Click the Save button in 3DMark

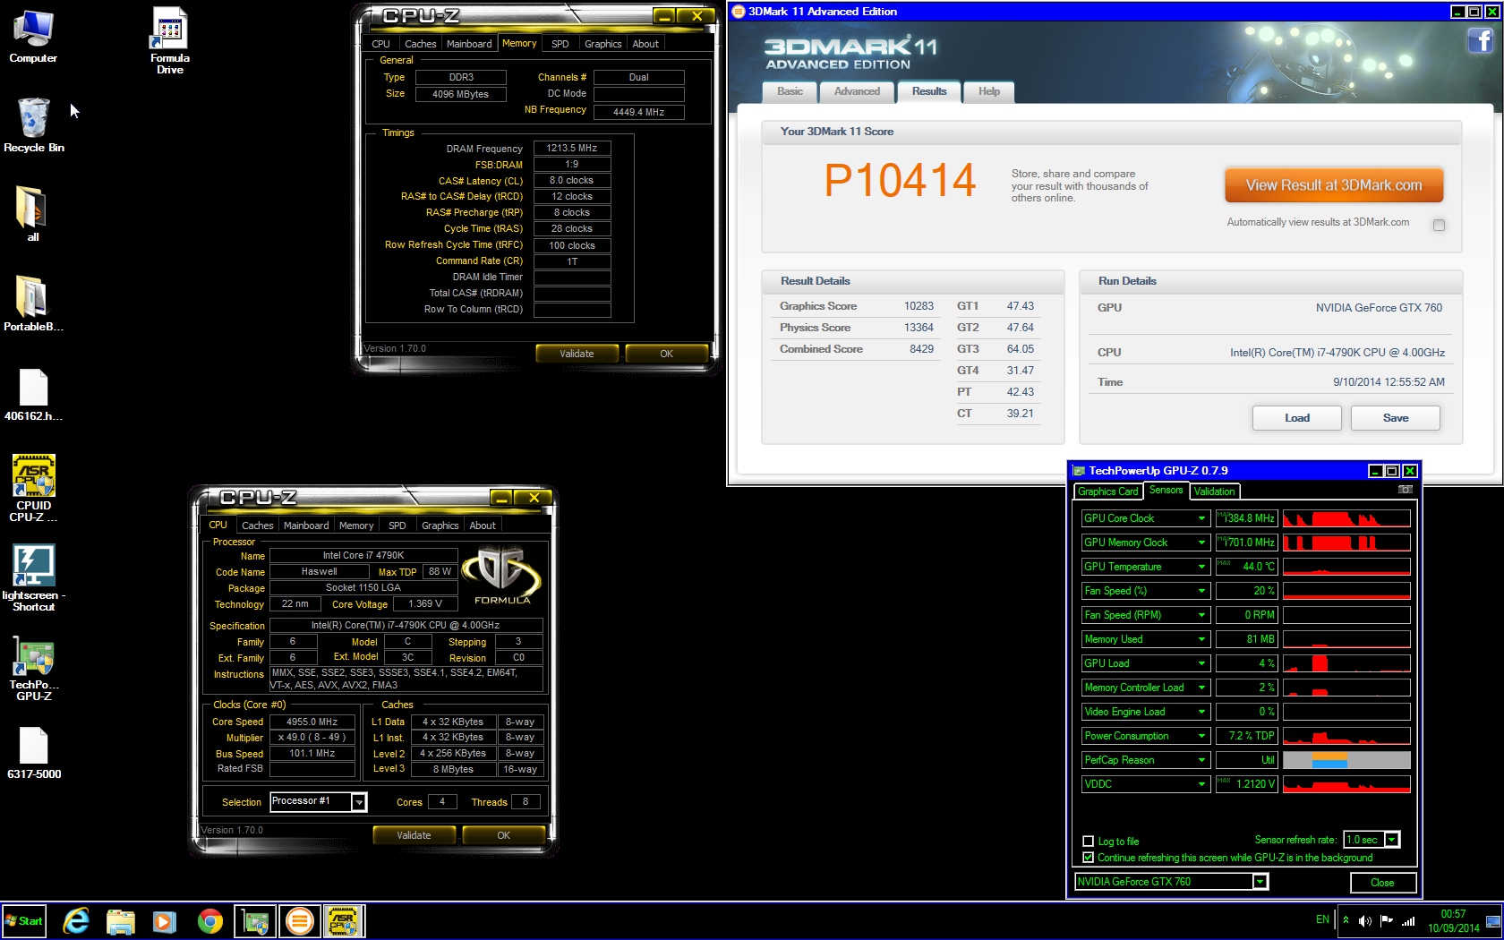(1395, 418)
